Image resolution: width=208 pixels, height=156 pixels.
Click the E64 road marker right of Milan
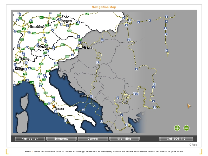pyautogui.click(x=33, y=68)
